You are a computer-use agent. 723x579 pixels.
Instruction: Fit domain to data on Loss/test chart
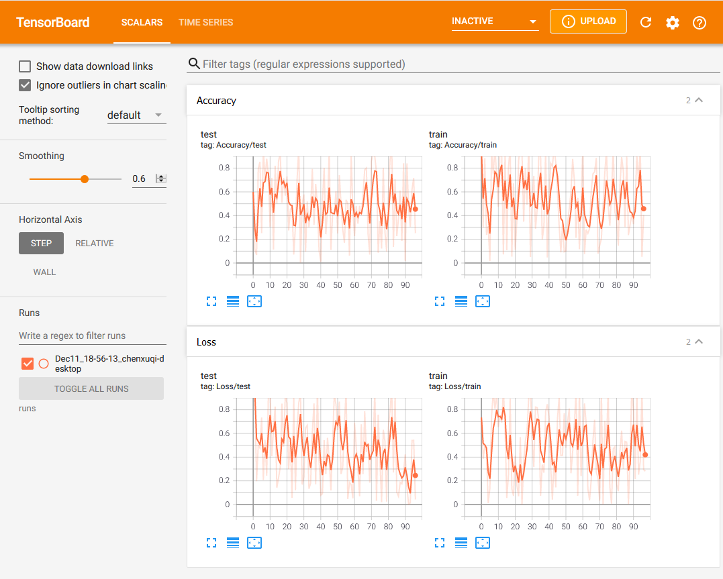coord(254,543)
